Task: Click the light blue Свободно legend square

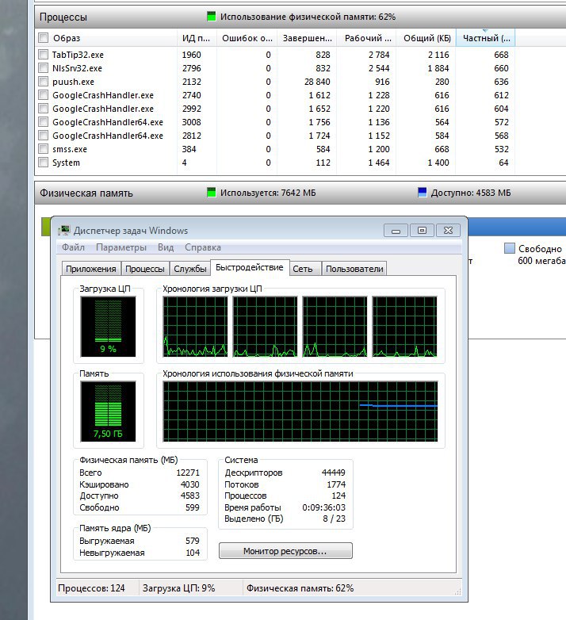Action: pyautogui.click(x=510, y=248)
